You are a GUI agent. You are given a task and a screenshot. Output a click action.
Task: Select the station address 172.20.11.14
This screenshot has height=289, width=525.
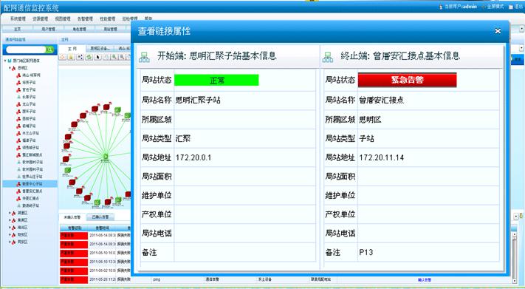pos(381,157)
